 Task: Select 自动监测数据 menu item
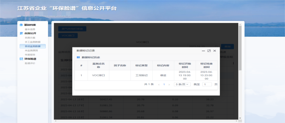click(x=32, y=46)
